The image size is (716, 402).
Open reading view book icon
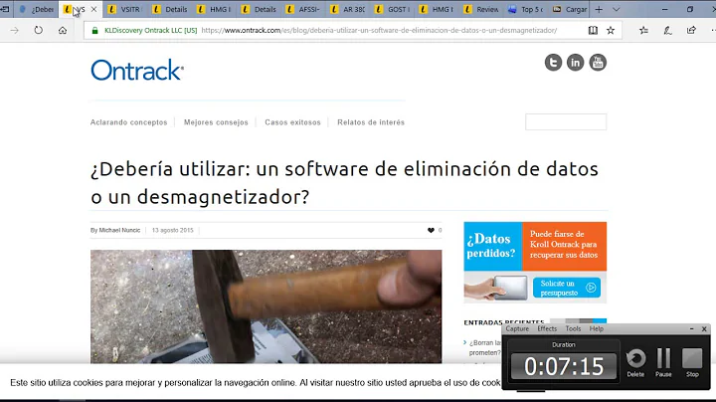pyautogui.click(x=593, y=30)
